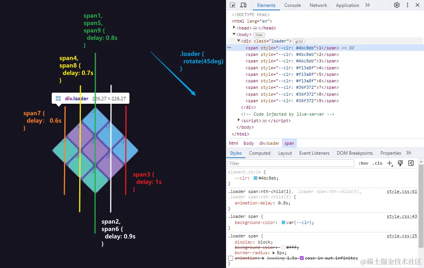
Task: Select the span element numbered 7
Action: click(x=292, y=87)
